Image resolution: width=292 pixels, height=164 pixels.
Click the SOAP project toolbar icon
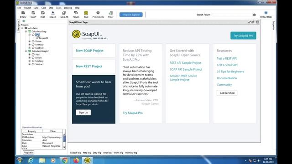tap(33, 13)
